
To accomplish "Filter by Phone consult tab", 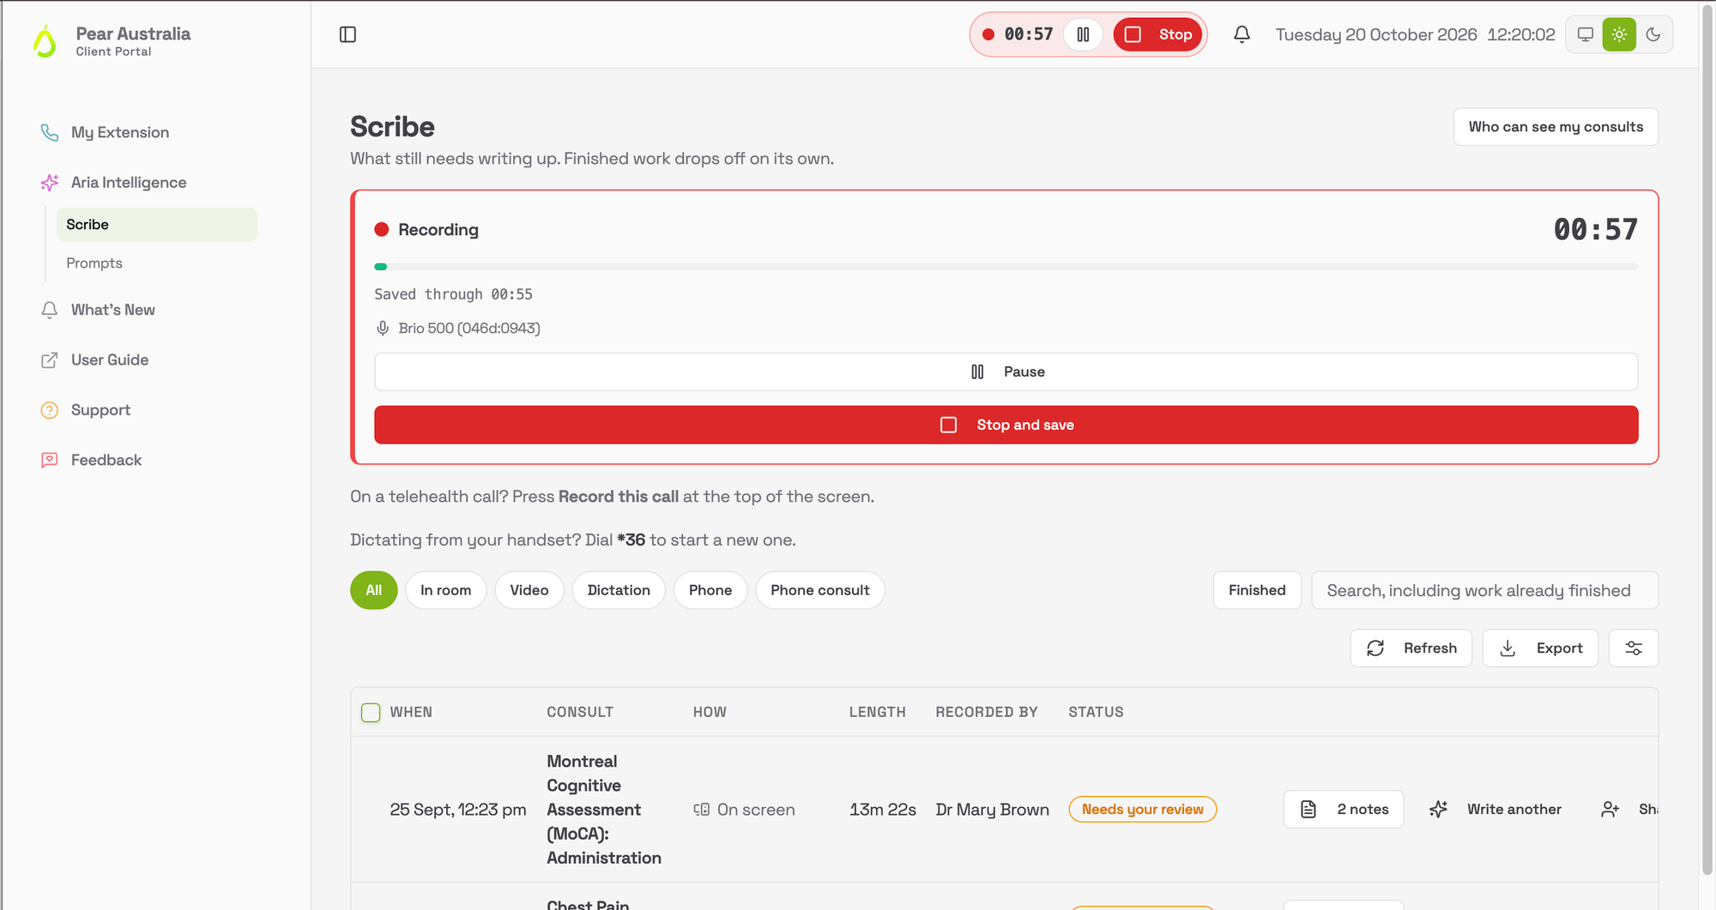I will point(819,590).
